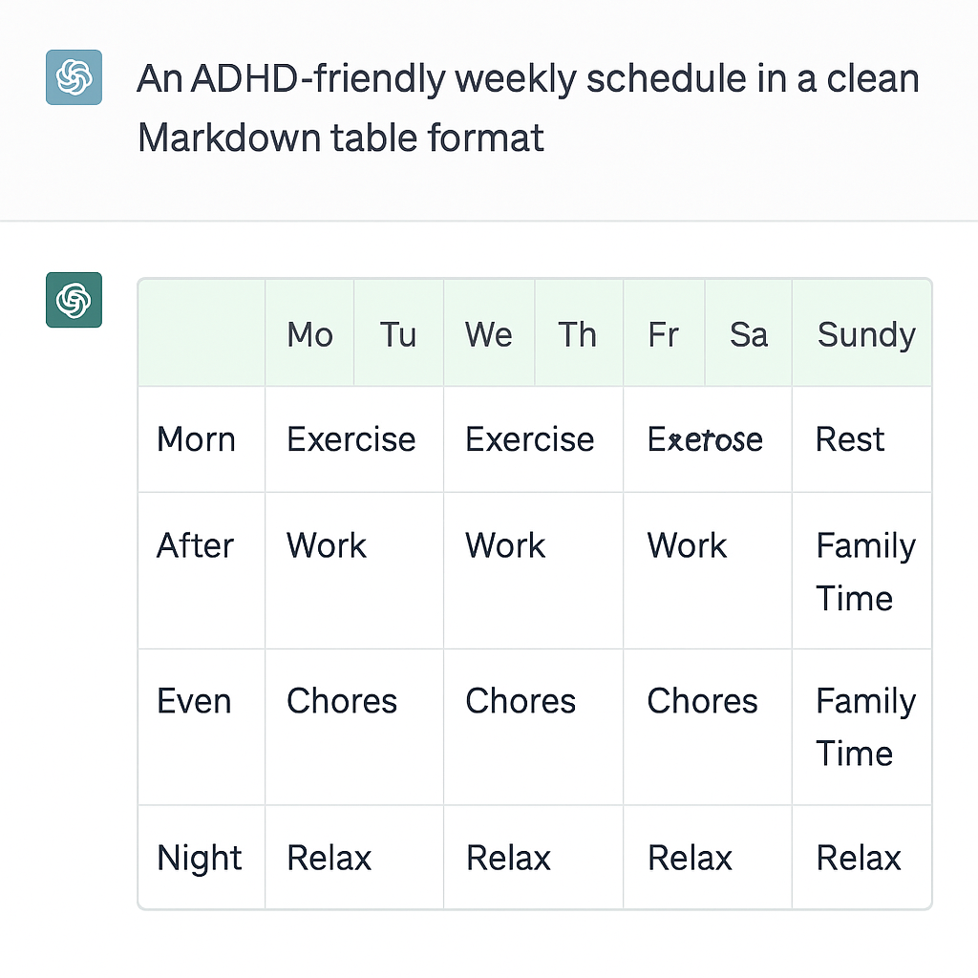This screenshot has width=978, height=978.
Task: Select the Sundy column header
Action: [x=865, y=335]
